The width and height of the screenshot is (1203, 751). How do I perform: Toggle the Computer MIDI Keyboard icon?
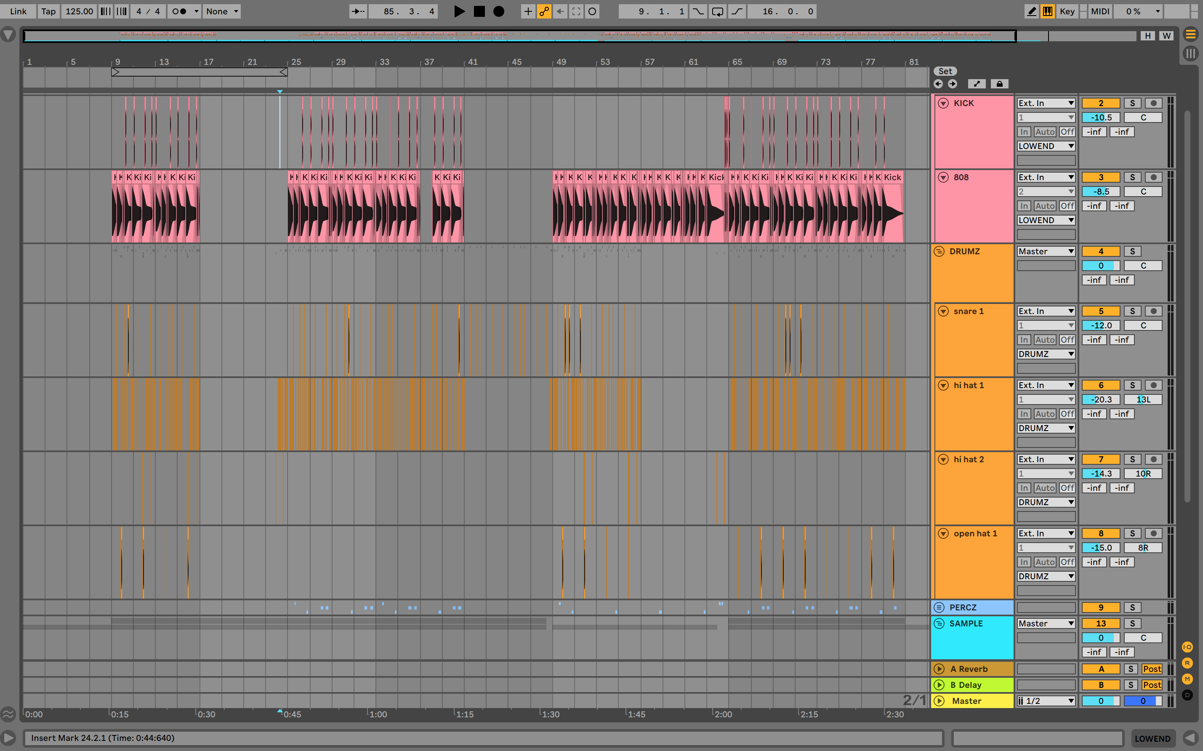(x=1048, y=11)
